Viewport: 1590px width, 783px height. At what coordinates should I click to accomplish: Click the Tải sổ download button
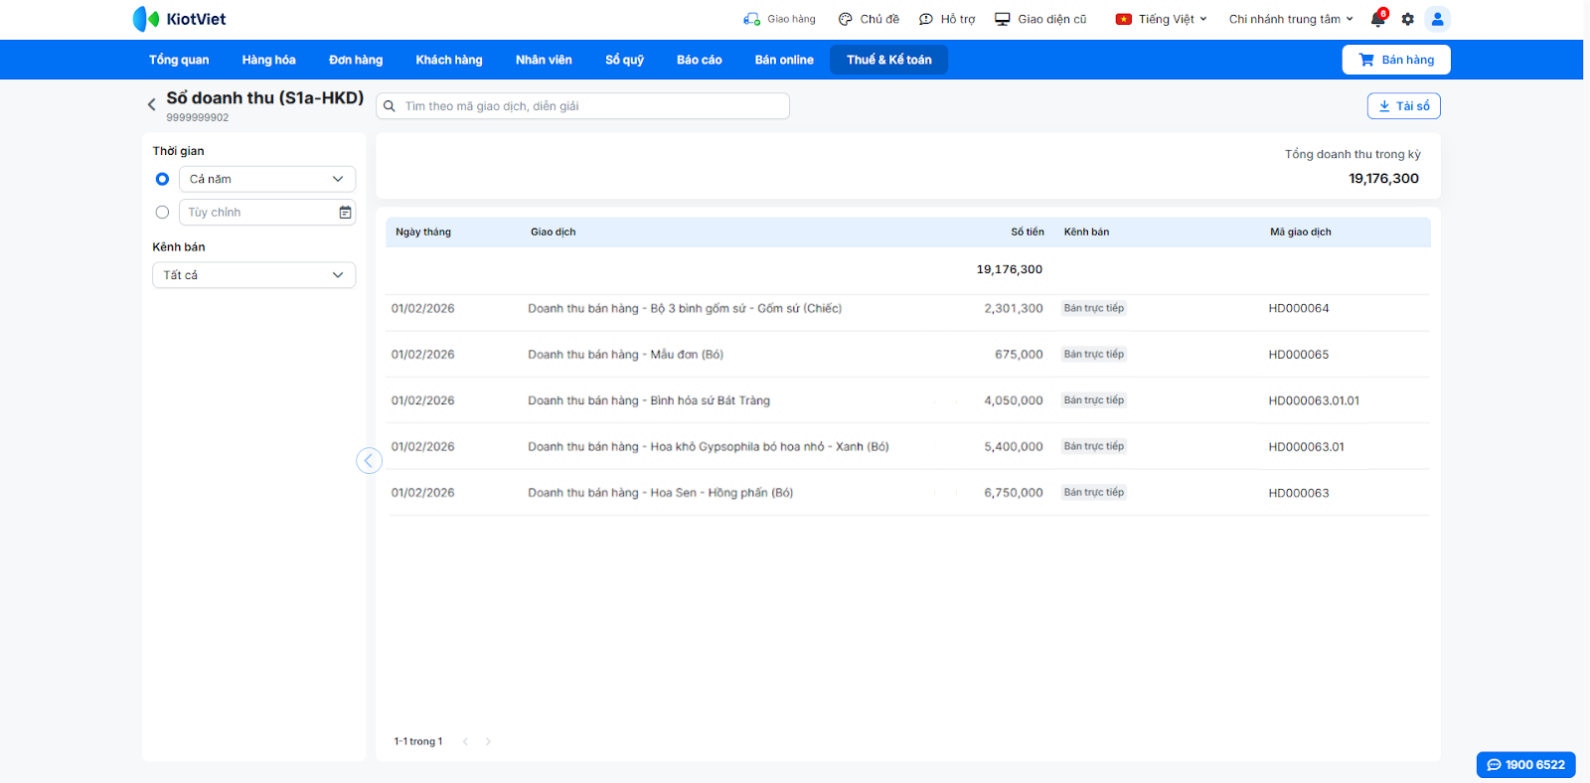pyautogui.click(x=1403, y=106)
